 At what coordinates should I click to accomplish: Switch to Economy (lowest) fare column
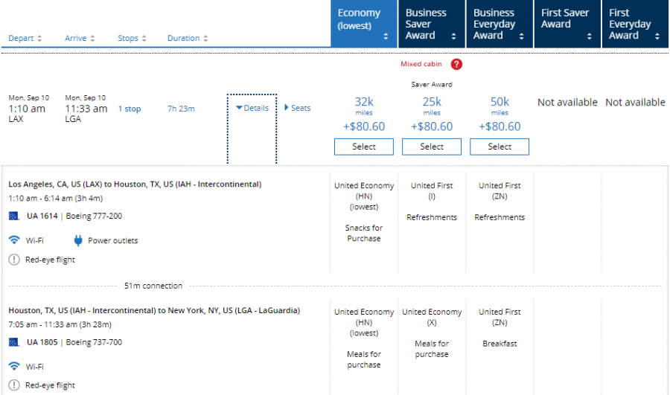[364, 24]
